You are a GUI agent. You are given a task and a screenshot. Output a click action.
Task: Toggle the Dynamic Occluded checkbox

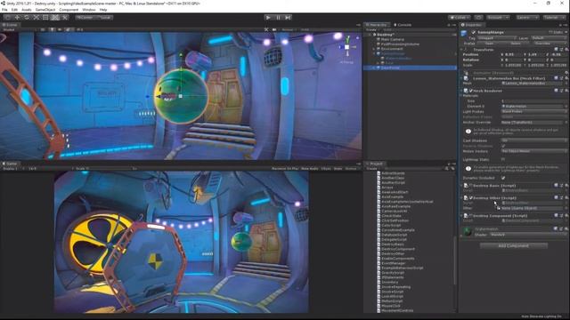(503, 178)
